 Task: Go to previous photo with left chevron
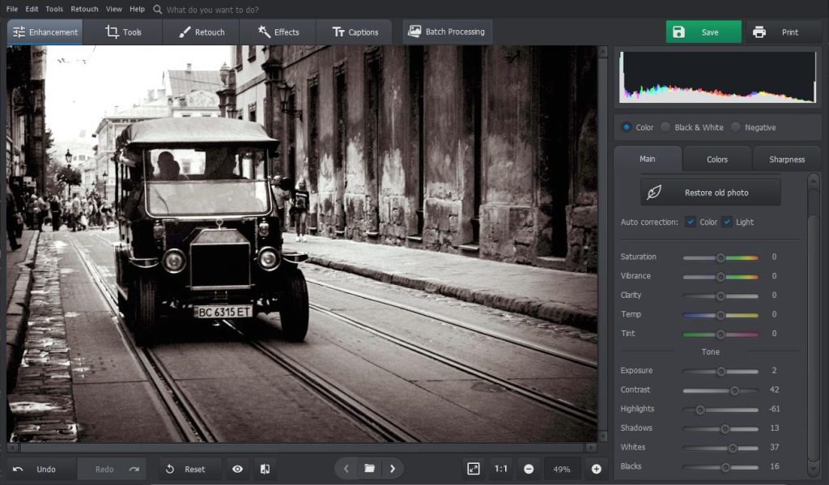(x=346, y=468)
